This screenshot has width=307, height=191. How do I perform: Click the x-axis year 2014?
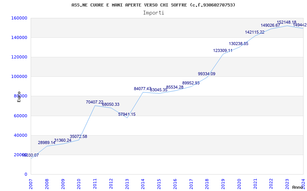coord(143,184)
